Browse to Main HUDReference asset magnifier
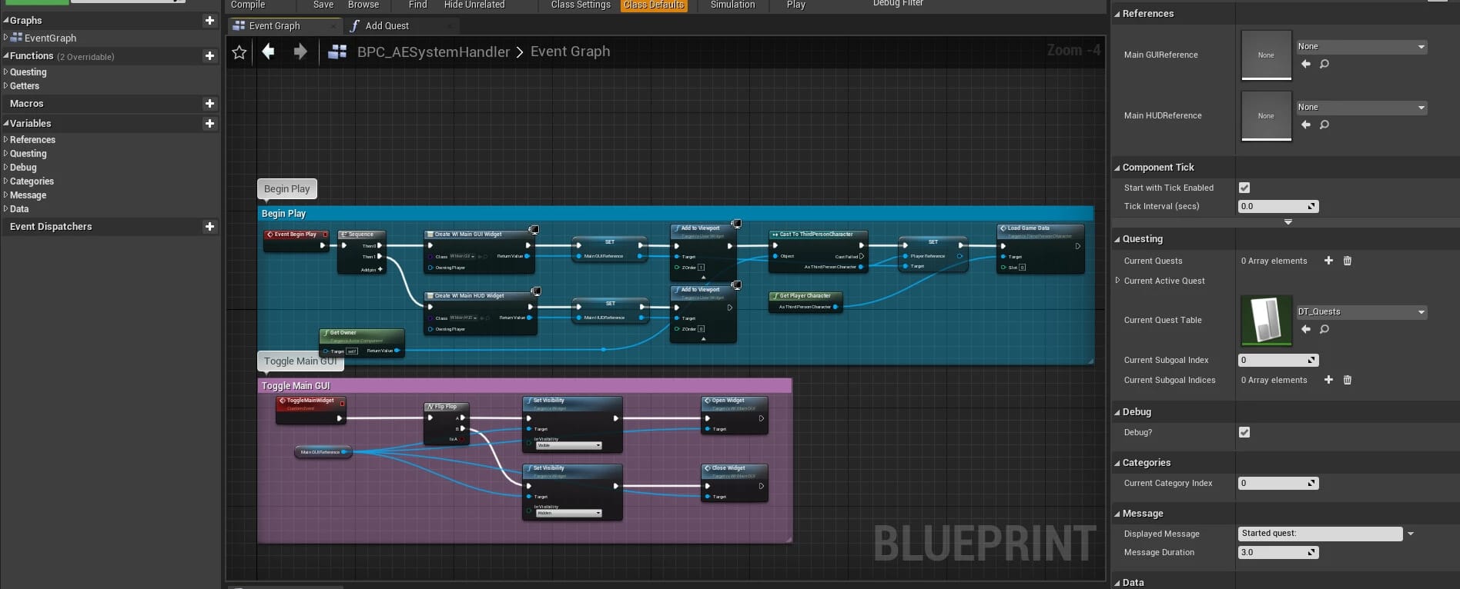The image size is (1460, 589). pos(1324,125)
